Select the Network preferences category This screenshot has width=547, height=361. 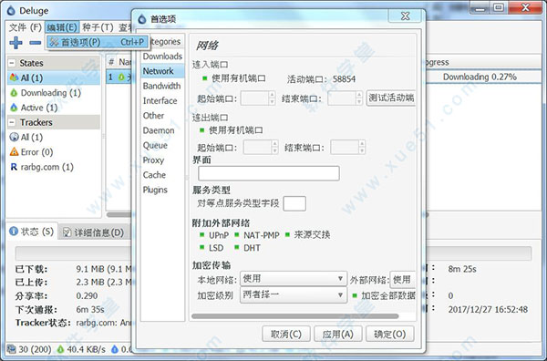click(x=162, y=71)
